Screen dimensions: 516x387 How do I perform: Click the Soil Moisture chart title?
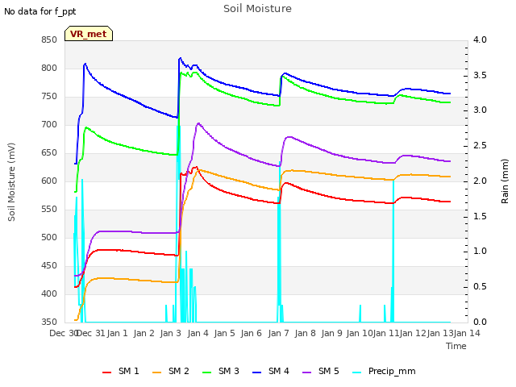257,9
